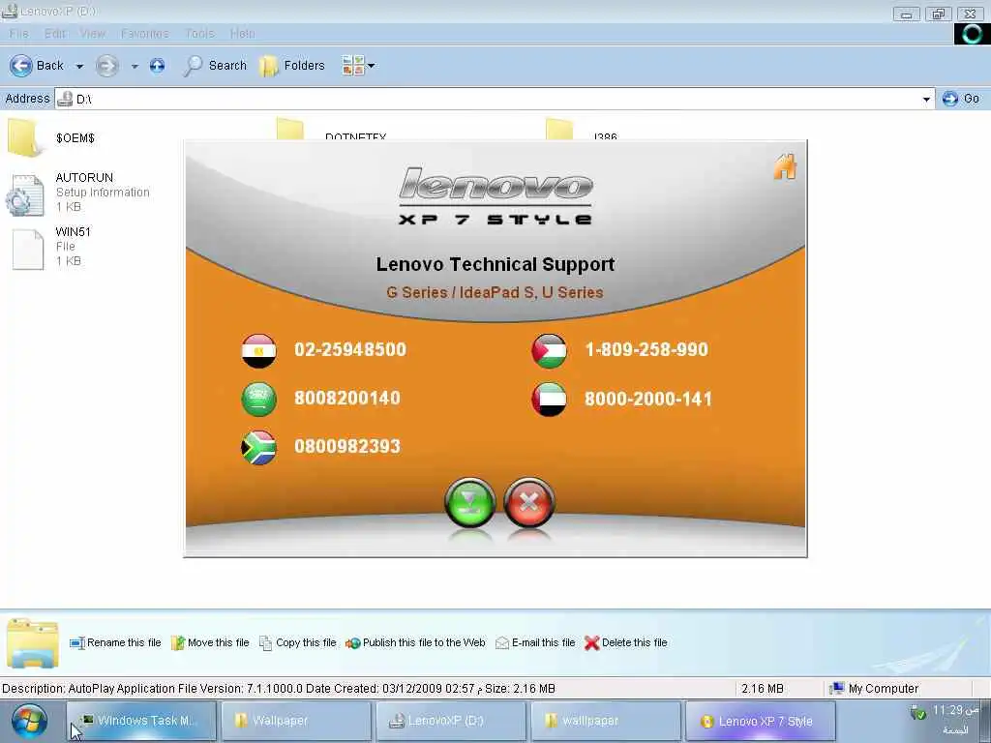
Task: Click phone number 8008200140
Action: [347, 398]
